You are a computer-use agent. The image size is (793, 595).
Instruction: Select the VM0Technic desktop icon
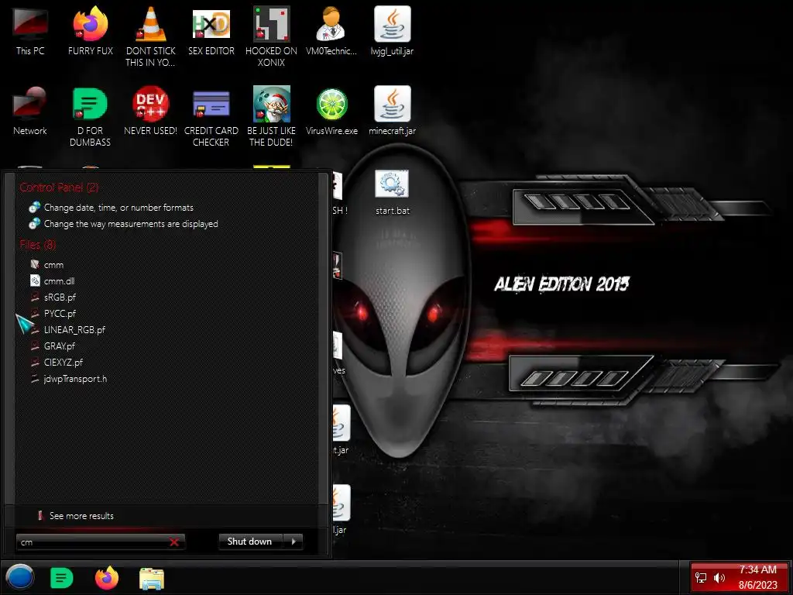click(331, 31)
